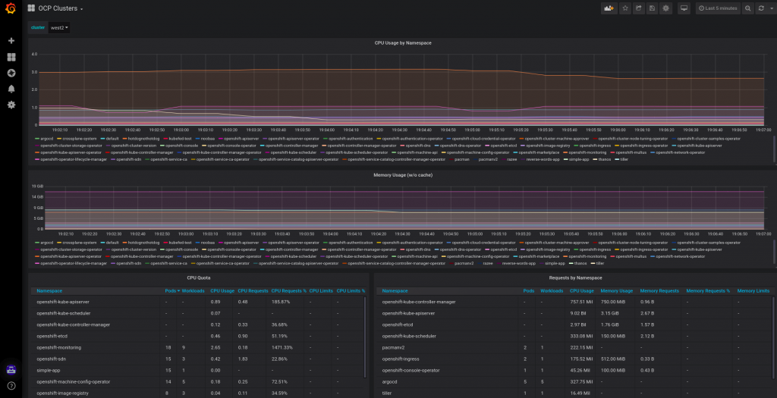777x398 pixels.
Task: Open Alerting via the bell icon
Action: (x=11, y=89)
